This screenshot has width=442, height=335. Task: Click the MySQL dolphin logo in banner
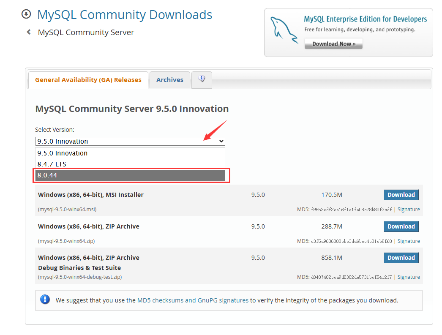tap(284, 30)
